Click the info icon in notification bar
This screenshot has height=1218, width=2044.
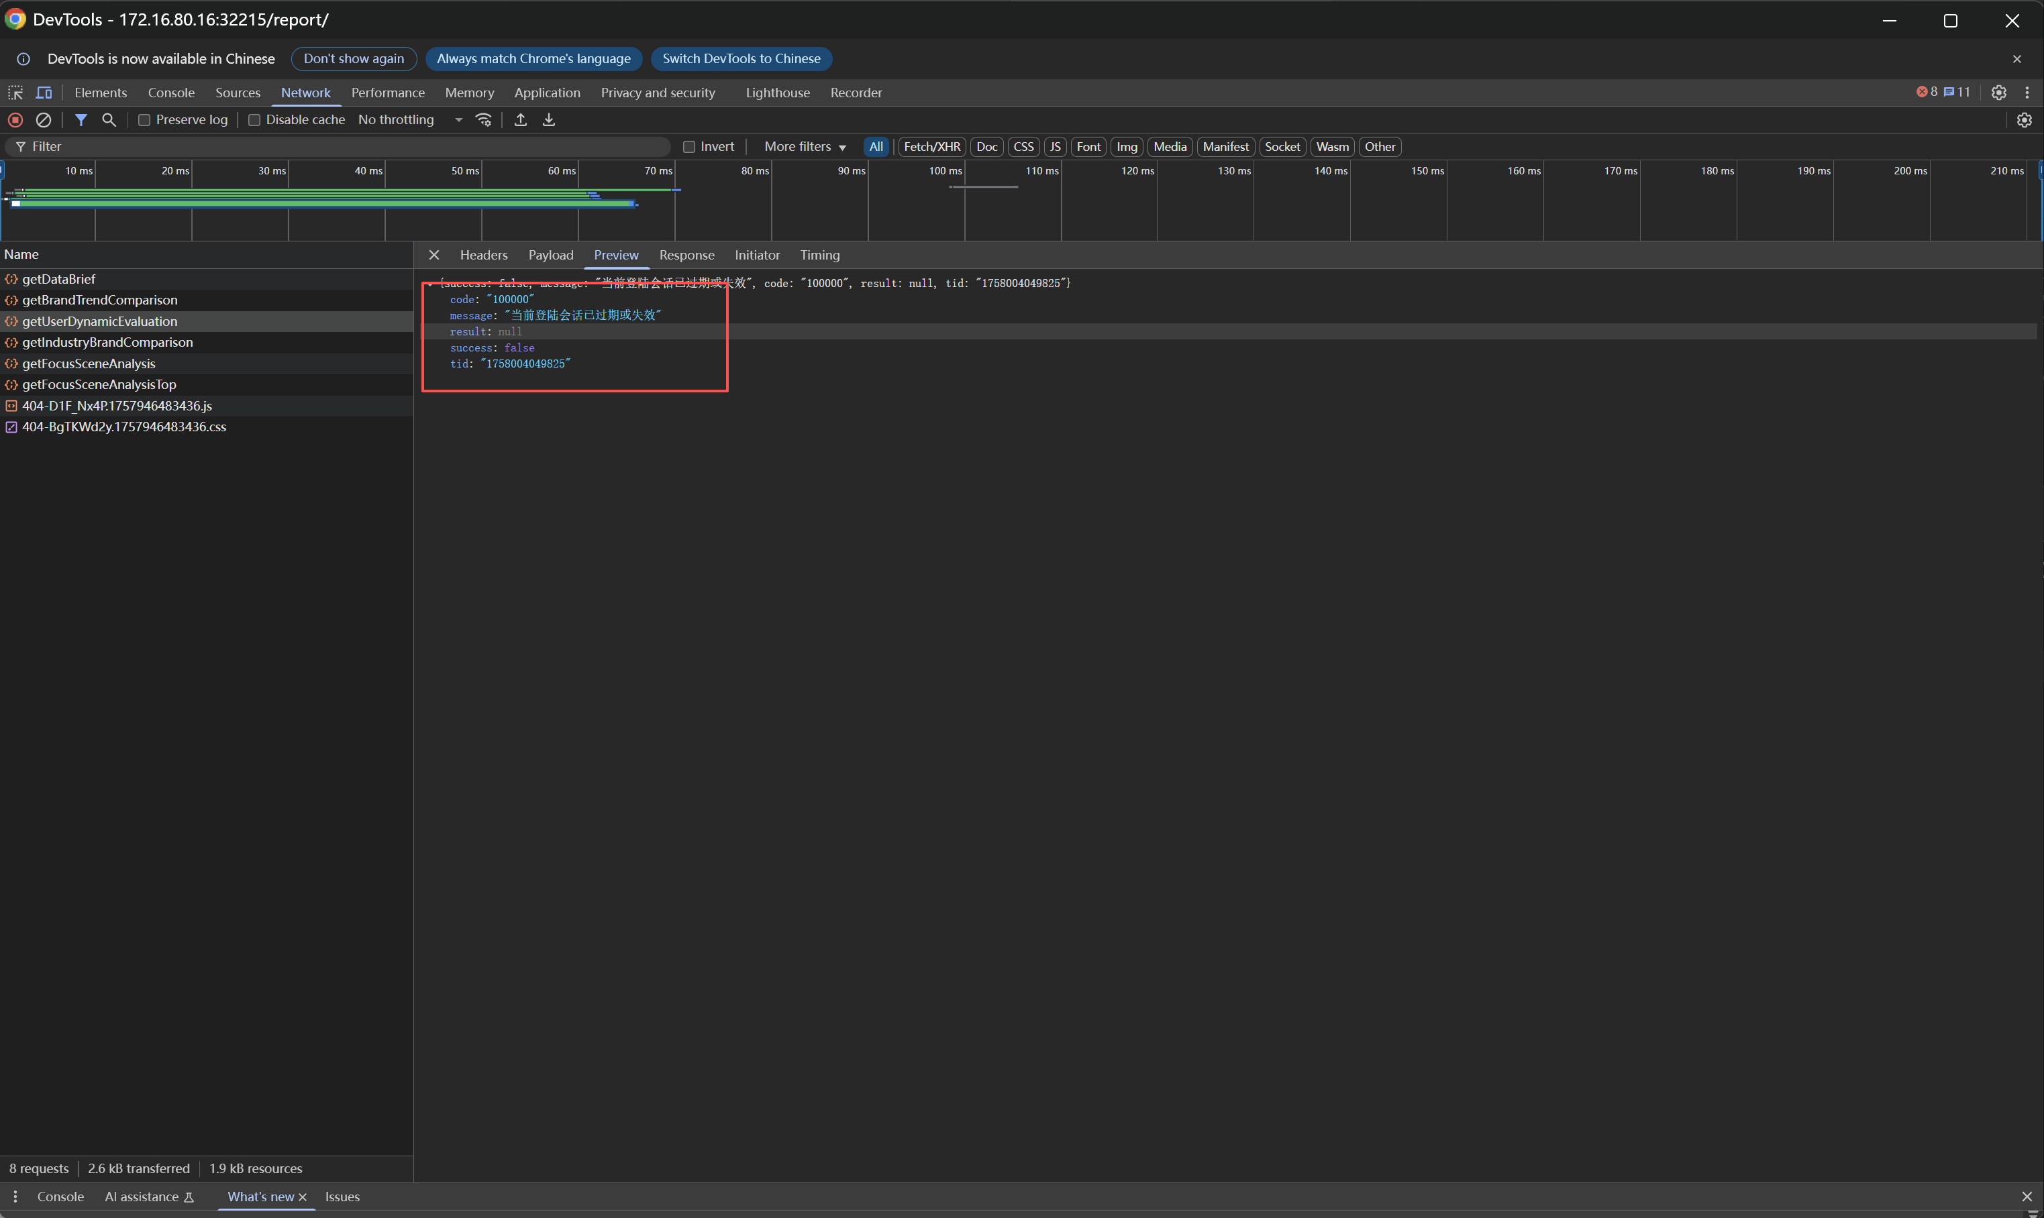(23, 59)
